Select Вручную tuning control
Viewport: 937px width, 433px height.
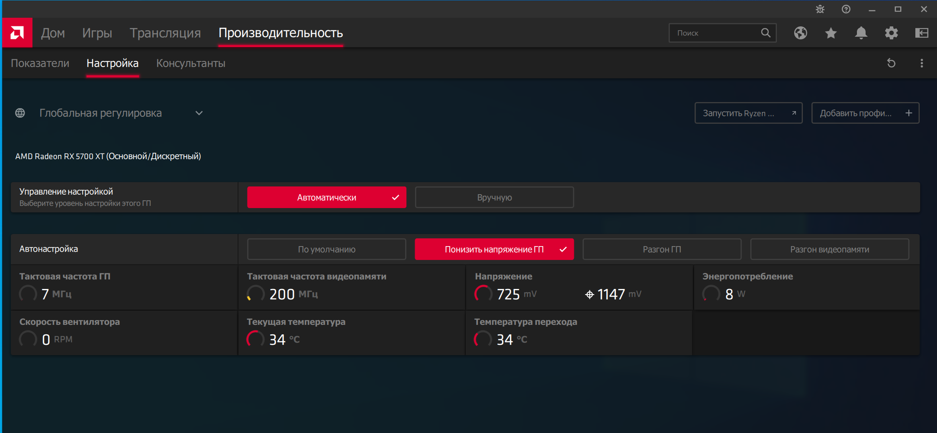click(494, 197)
